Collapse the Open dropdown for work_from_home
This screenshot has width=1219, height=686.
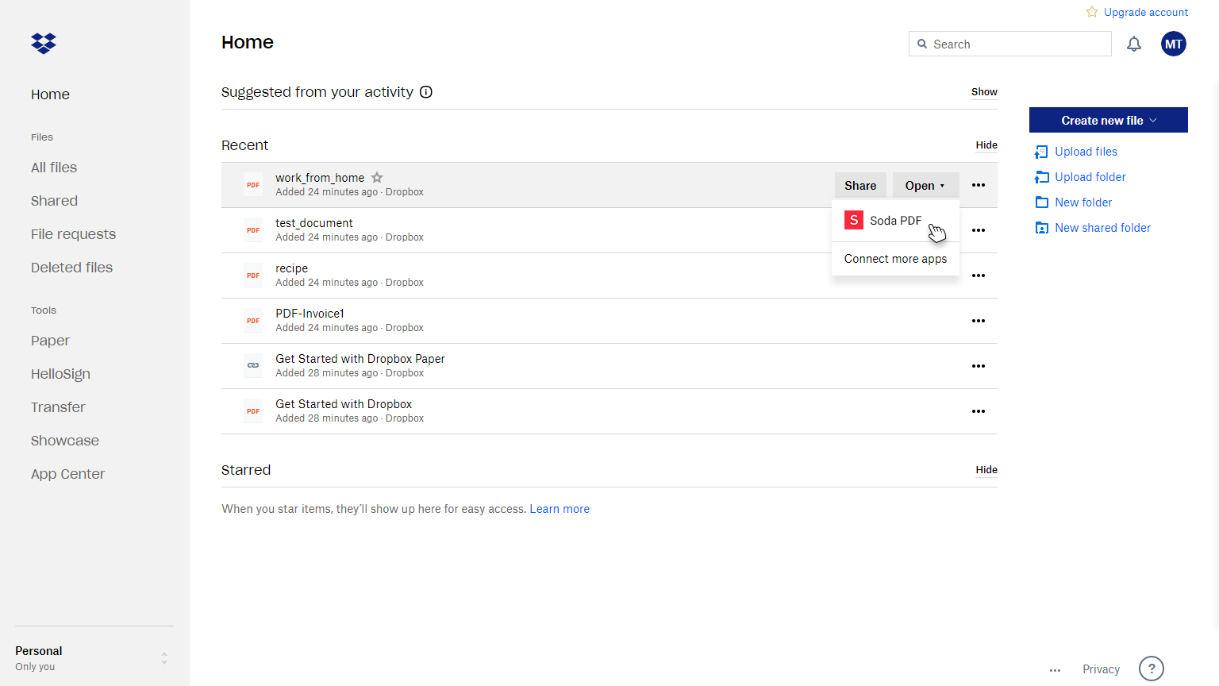tap(925, 186)
